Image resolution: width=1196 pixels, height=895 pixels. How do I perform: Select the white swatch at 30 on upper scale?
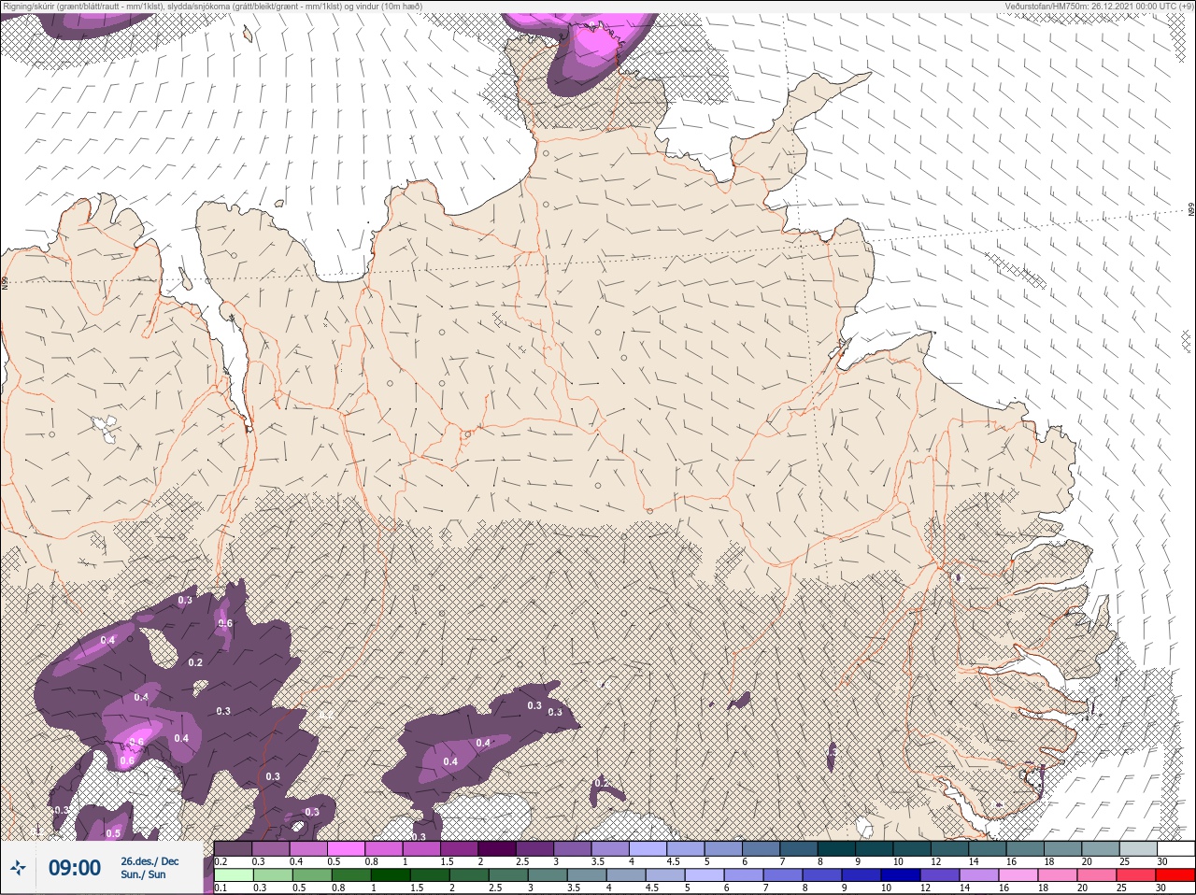pos(1175,848)
